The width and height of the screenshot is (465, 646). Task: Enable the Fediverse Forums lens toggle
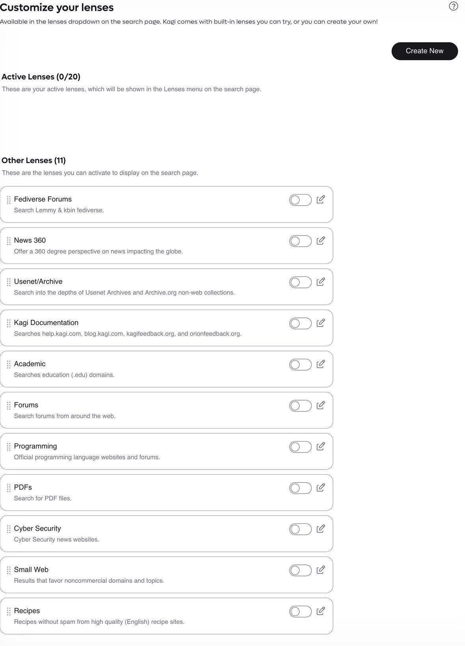[x=300, y=200]
